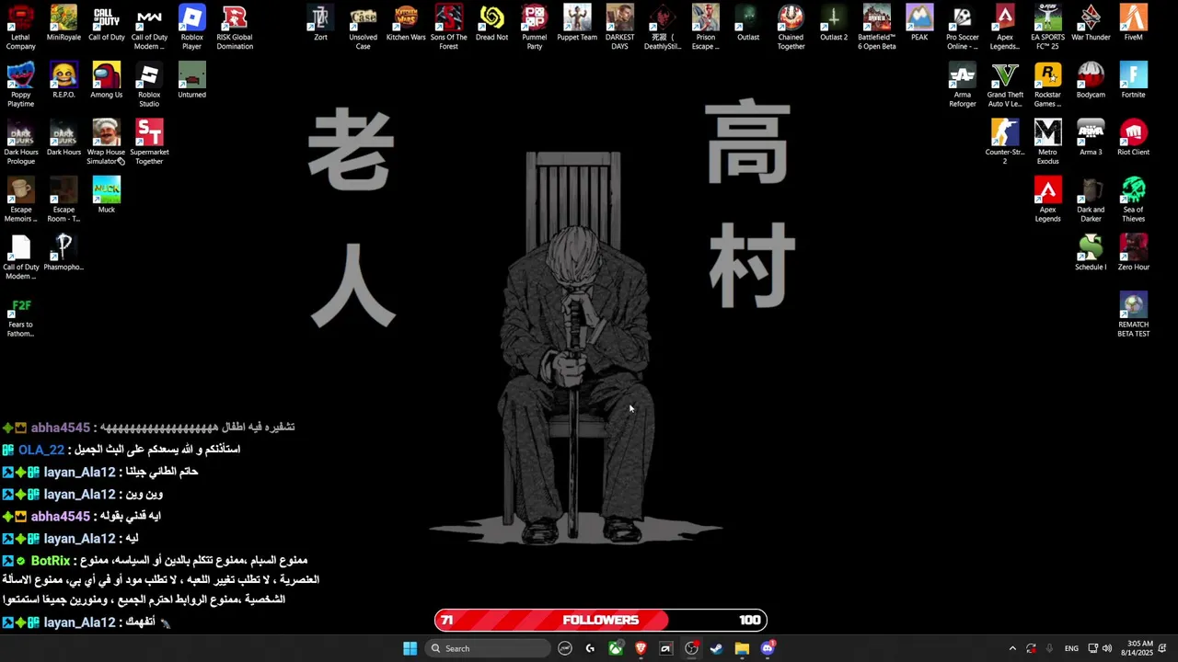The height and width of the screenshot is (662, 1178).
Task: Open the Fears to Fathom shortcut
Action: pyautogui.click(x=20, y=314)
